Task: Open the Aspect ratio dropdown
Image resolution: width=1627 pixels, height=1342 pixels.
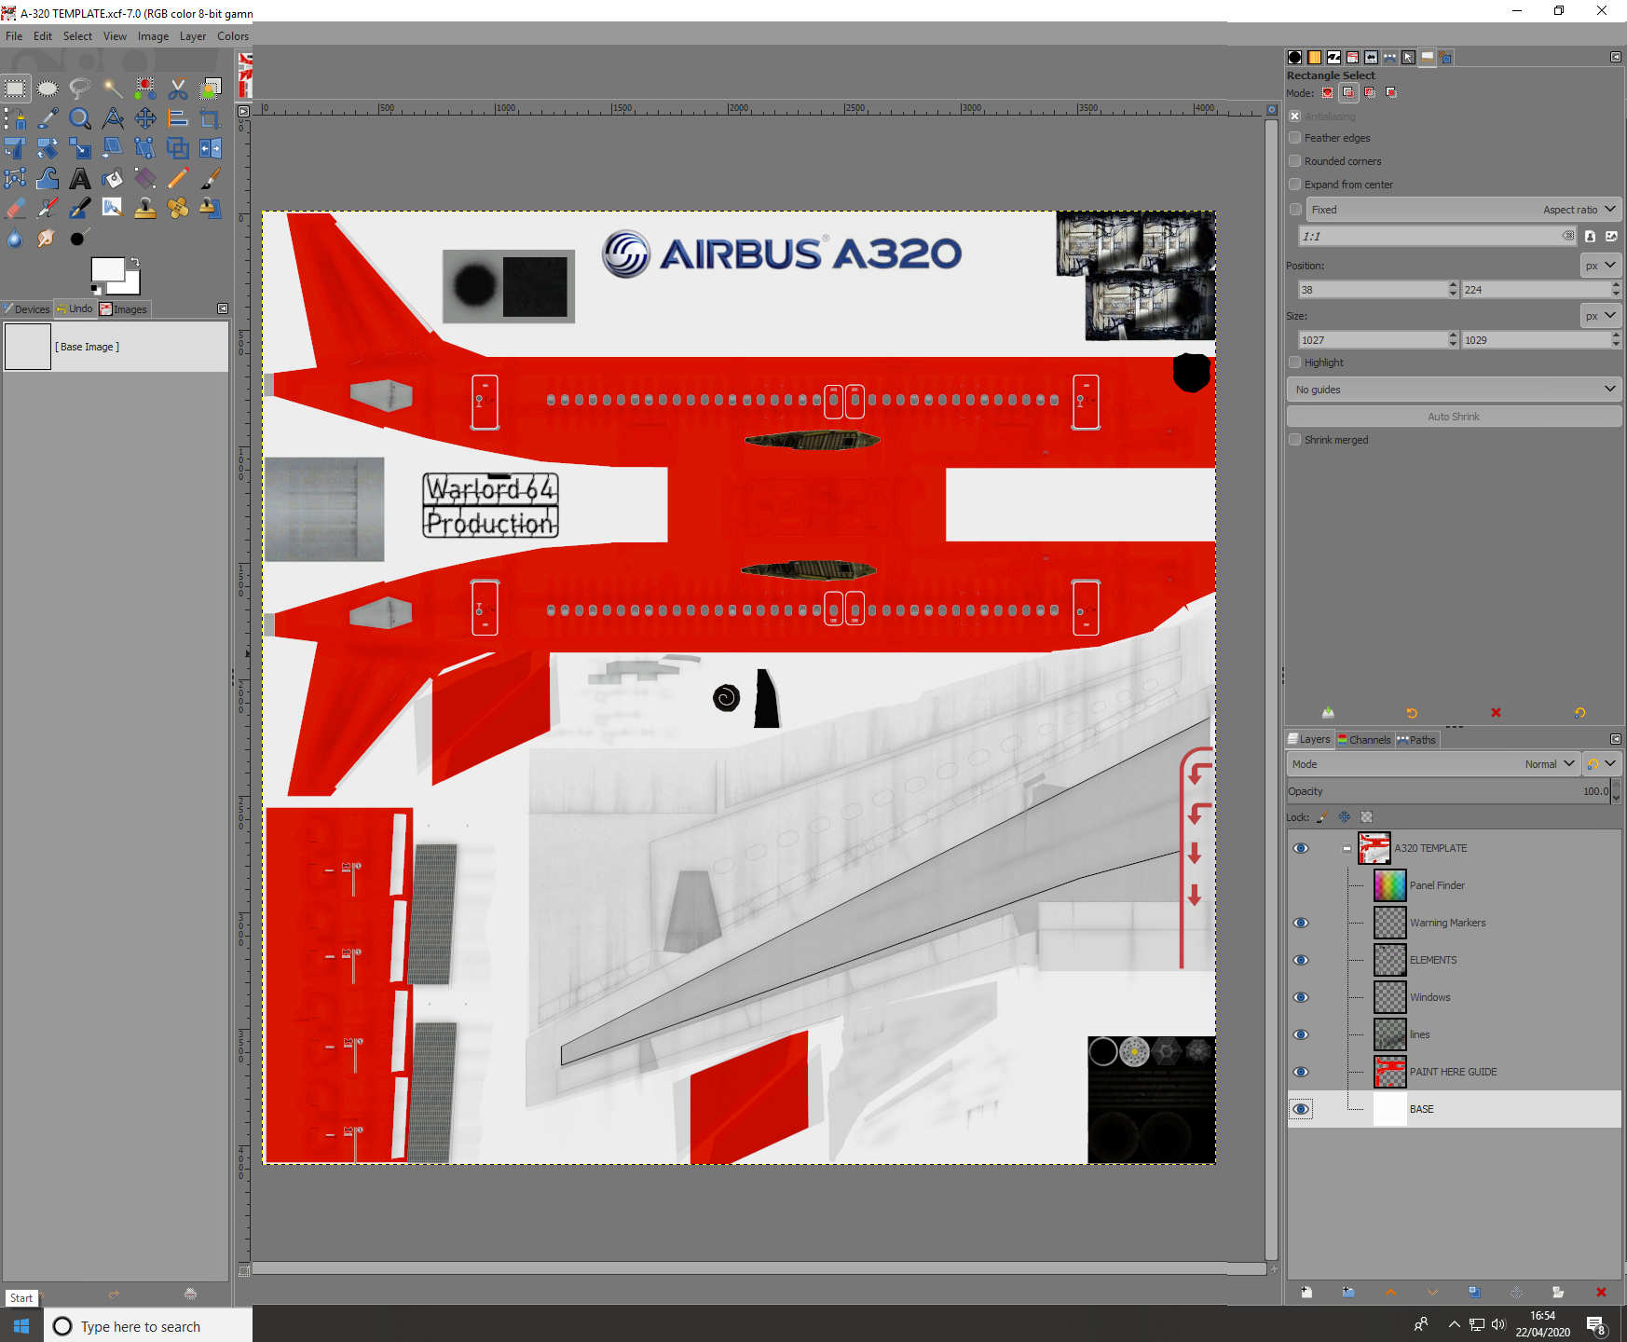Action: 1579,209
